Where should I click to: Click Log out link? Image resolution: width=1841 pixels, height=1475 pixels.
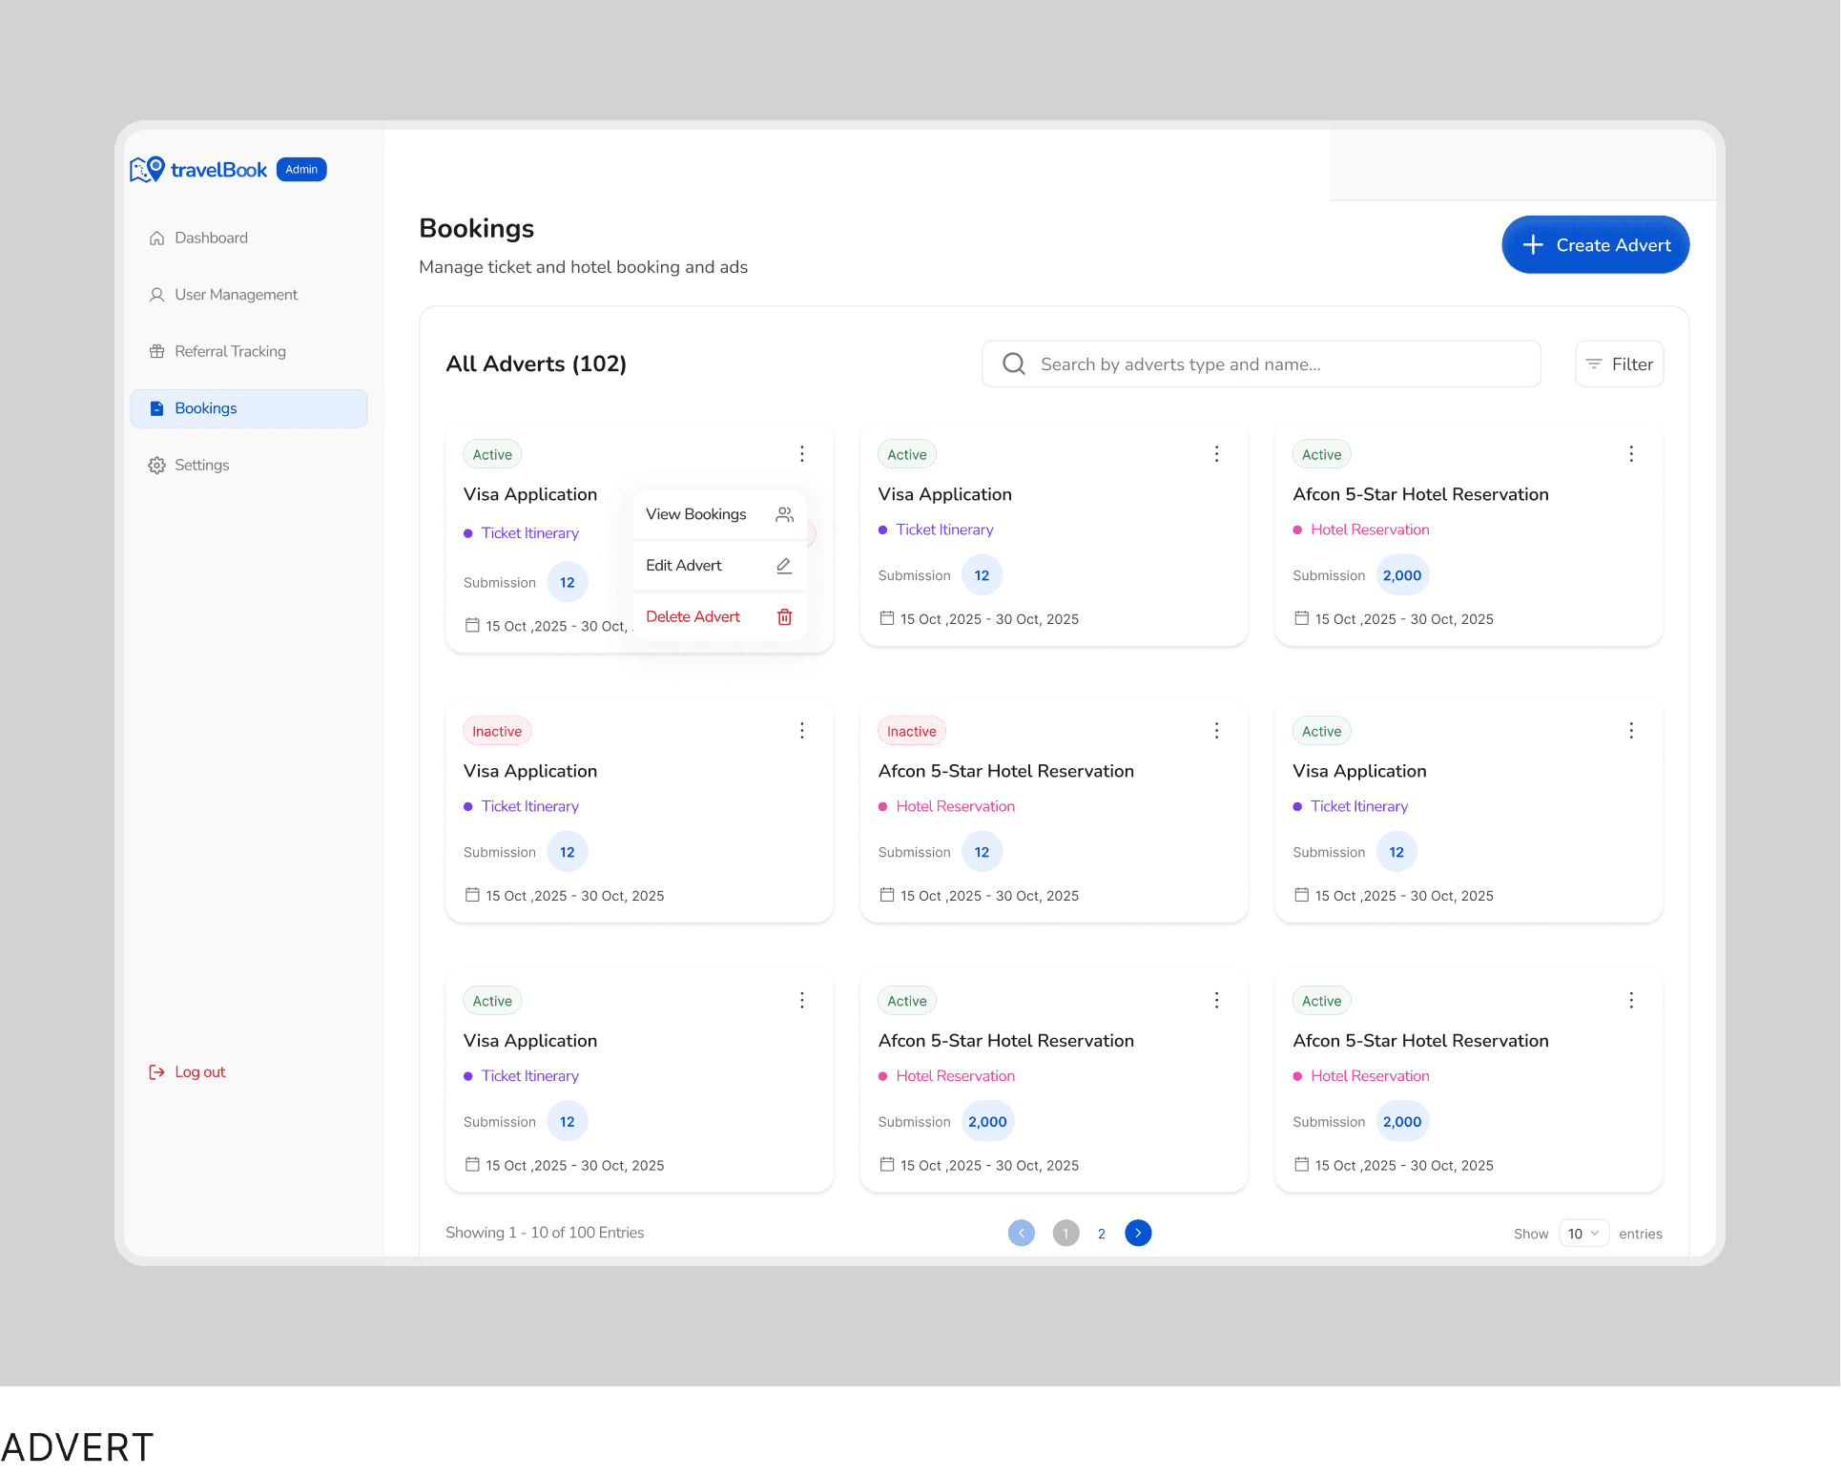[199, 1072]
